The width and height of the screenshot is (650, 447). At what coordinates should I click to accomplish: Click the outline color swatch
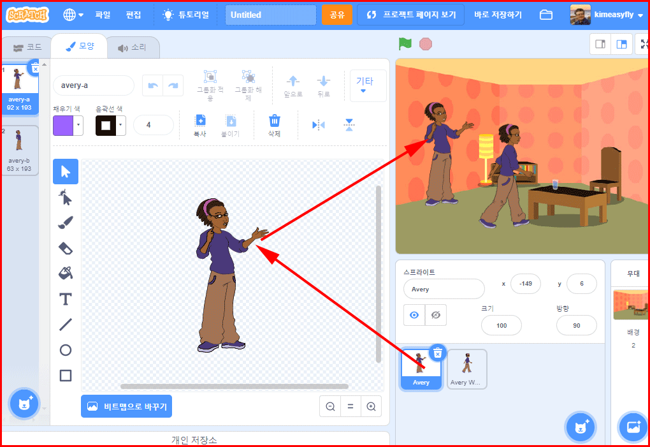[106, 126]
